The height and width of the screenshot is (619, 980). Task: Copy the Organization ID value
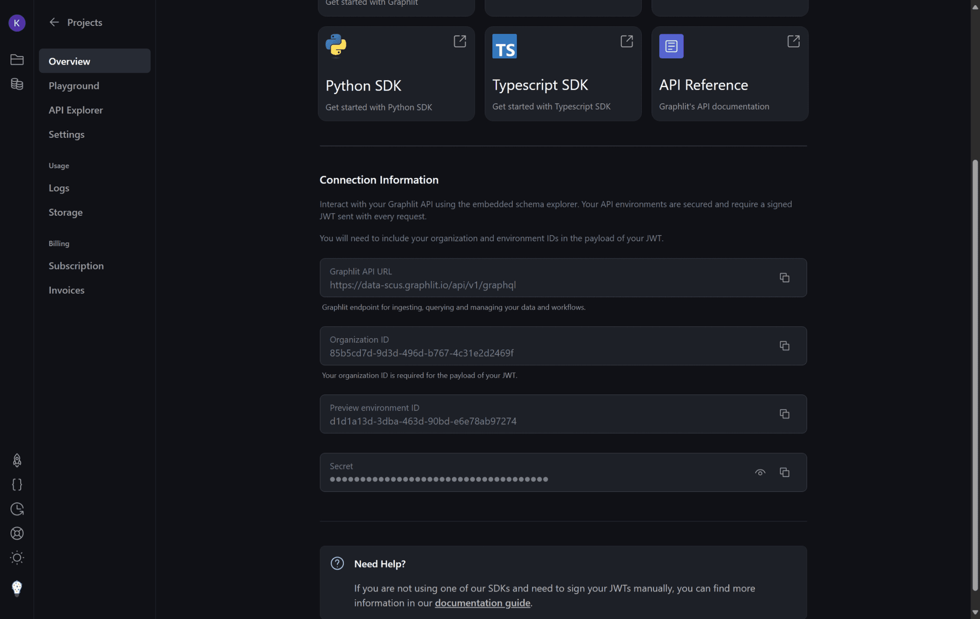click(784, 346)
